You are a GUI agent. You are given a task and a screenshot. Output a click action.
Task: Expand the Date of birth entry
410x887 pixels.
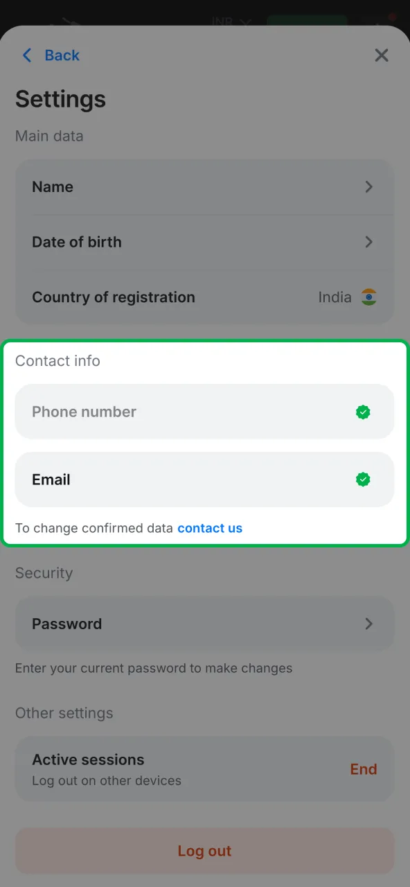pyautogui.click(x=204, y=242)
